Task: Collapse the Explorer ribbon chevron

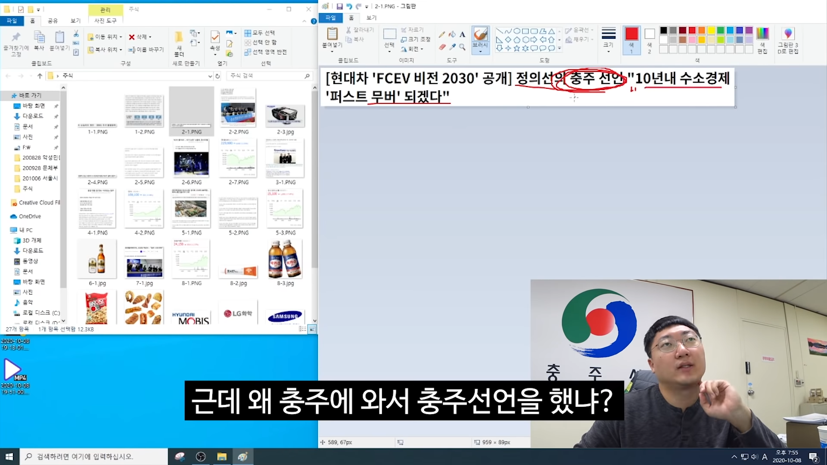Action: [305, 21]
